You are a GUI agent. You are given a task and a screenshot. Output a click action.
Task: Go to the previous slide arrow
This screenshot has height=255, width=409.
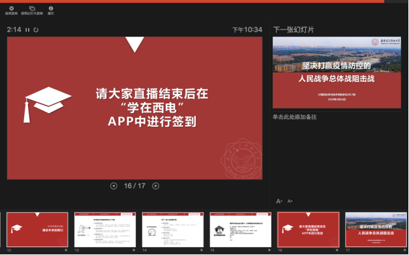pyautogui.click(x=114, y=186)
